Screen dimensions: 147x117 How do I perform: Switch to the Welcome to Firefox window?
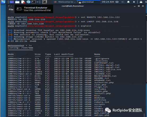coord(64,2)
